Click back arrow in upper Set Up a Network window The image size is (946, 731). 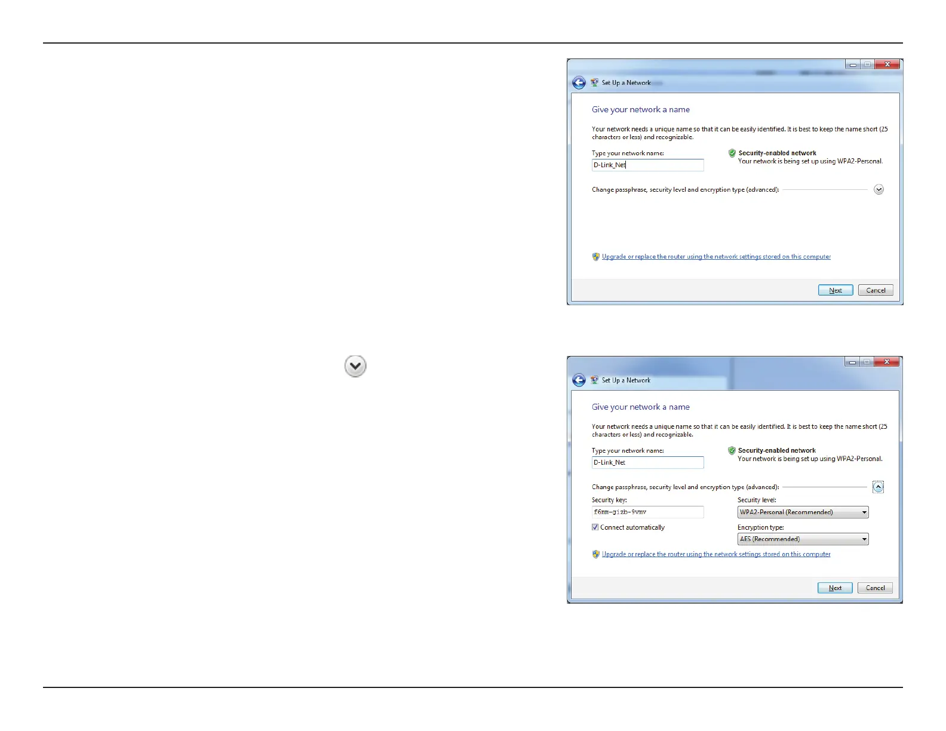point(579,83)
